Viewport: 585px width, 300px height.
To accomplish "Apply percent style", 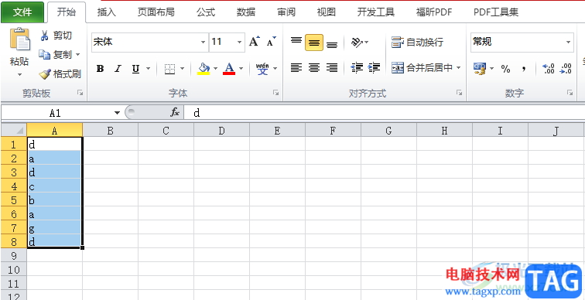I will pyautogui.click(x=505, y=69).
